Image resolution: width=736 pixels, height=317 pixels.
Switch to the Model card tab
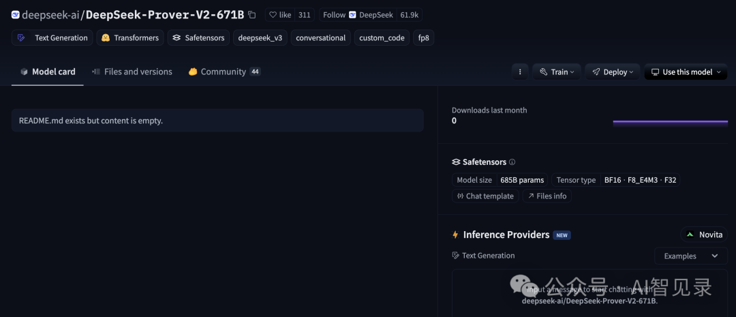click(x=48, y=72)
